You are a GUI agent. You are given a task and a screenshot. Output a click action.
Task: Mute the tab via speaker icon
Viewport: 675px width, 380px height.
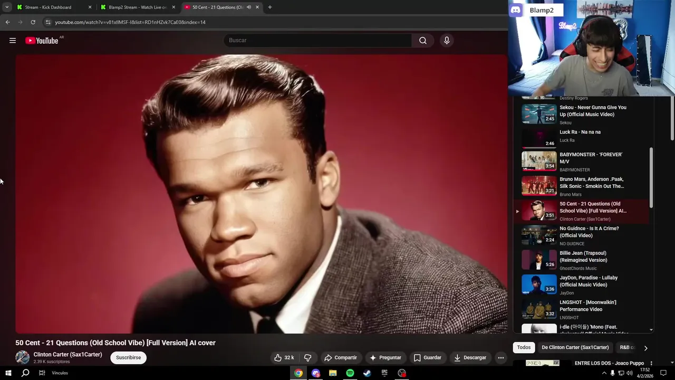248,7
